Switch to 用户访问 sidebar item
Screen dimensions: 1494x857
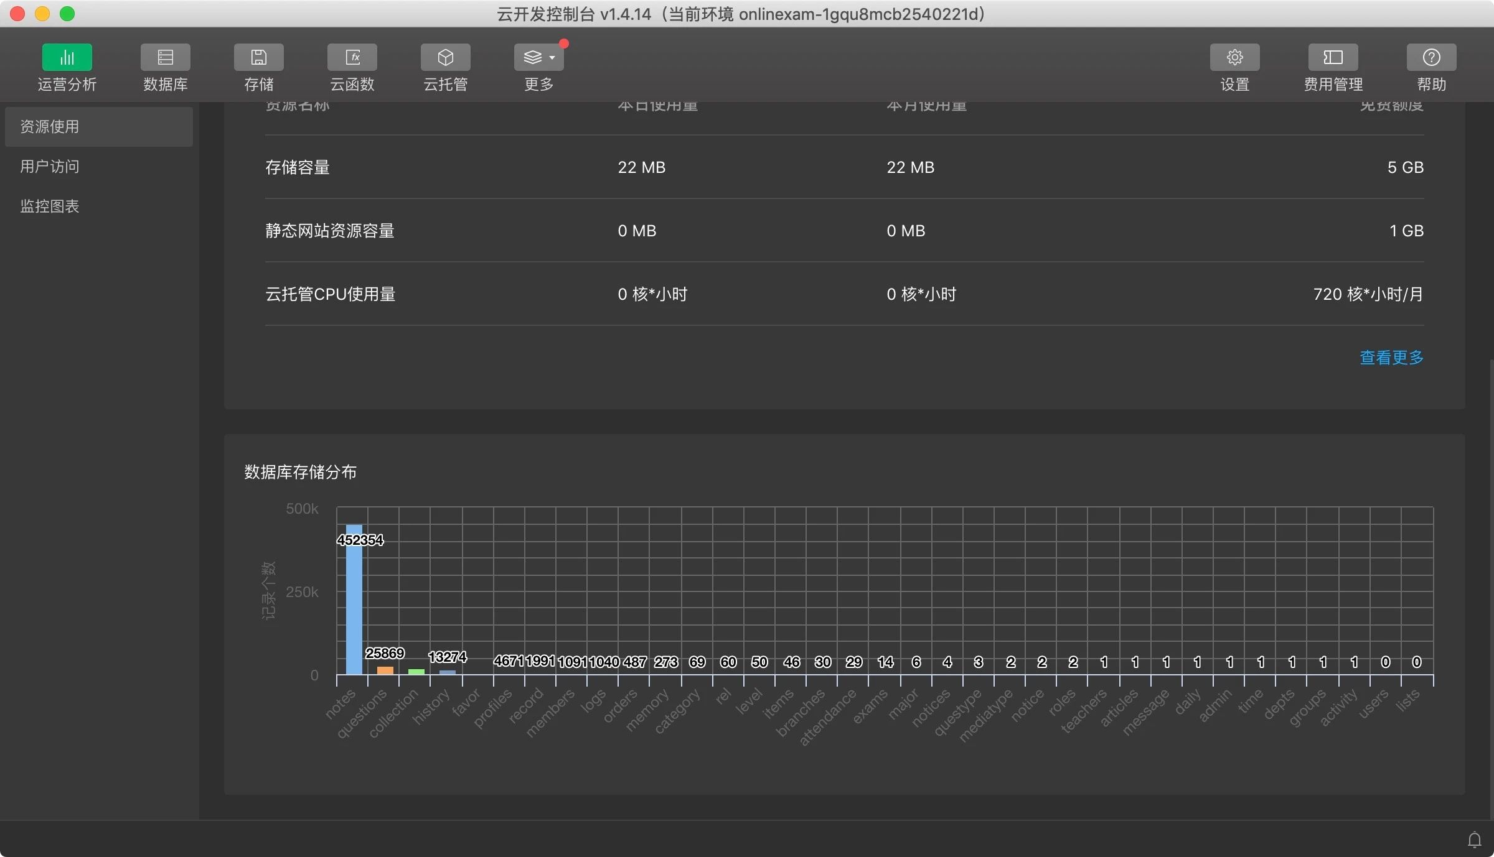point(50,167)
